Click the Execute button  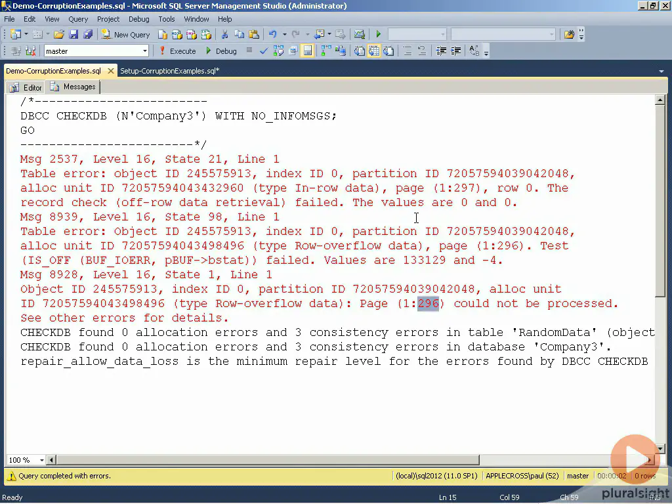(177, 51)
